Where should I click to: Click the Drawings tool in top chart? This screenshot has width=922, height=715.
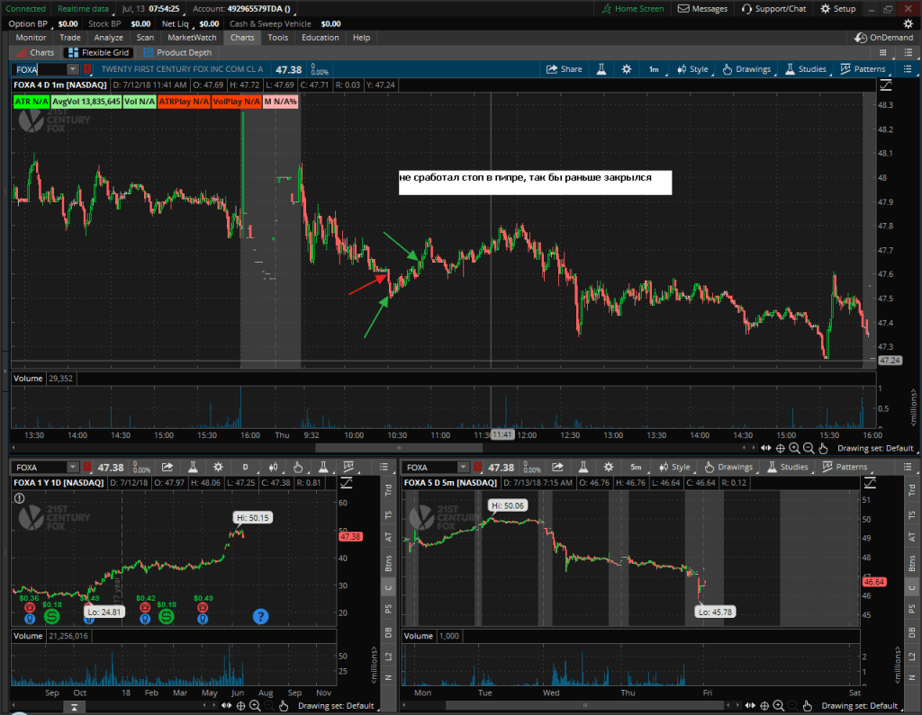(x=746, y=69)
